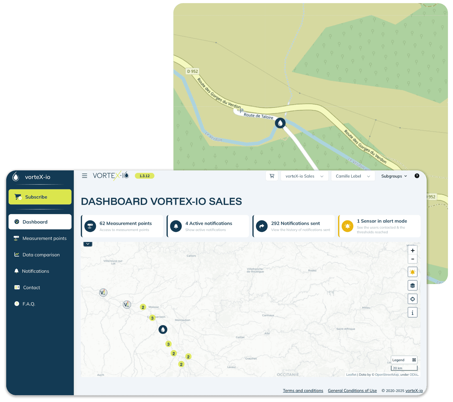Click the "20 km" map scale bar

(404, 368)
